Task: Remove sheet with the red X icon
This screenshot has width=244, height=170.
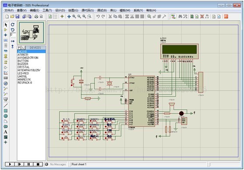Action: tap(202, 17)
